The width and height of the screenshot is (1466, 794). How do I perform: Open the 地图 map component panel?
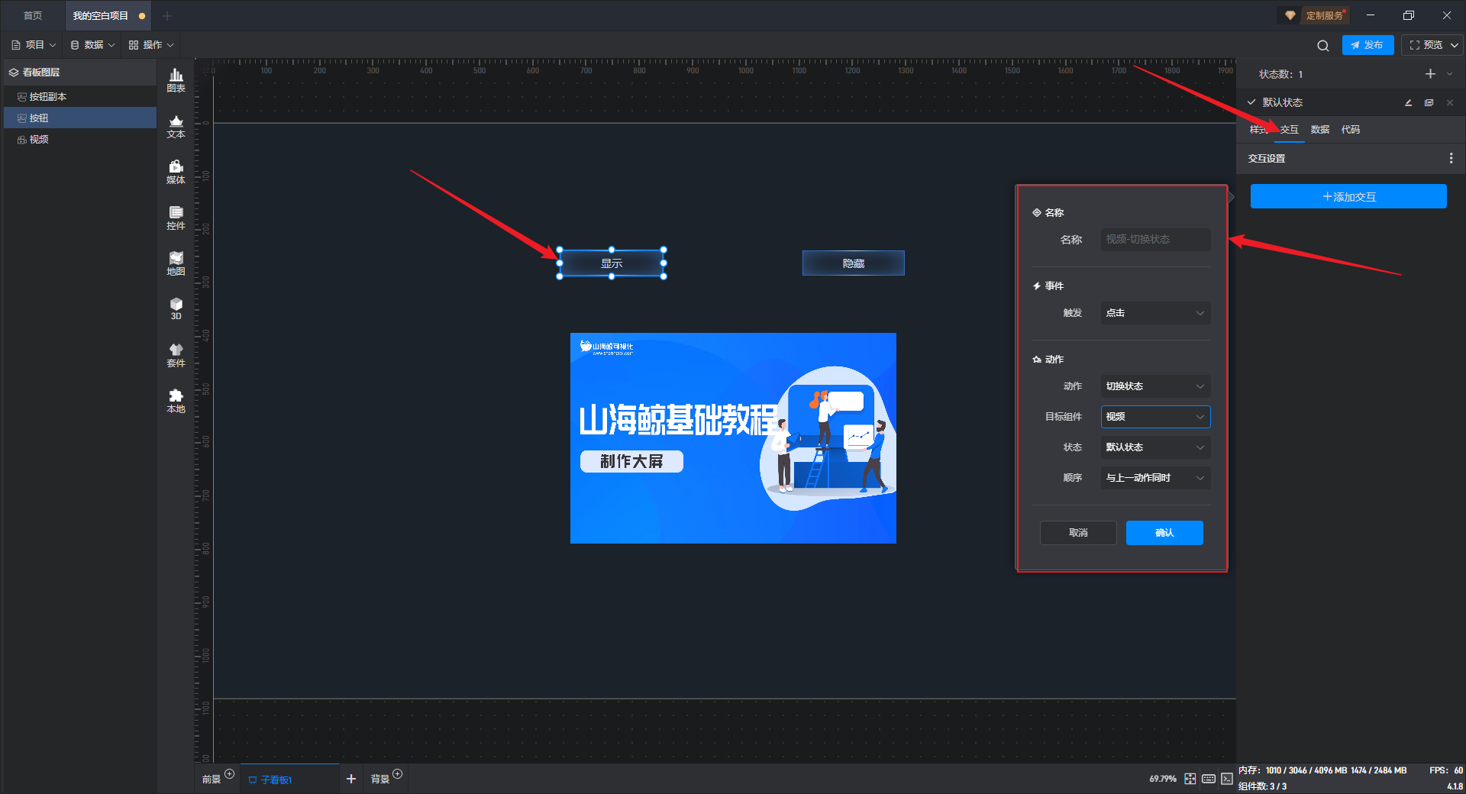(x=176, y=263)
